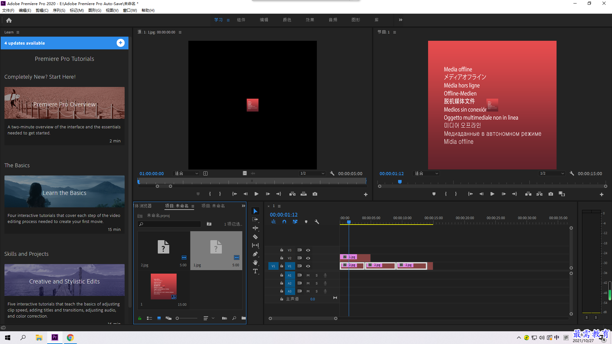Open Program monitor settings wrench

[572, 174]
